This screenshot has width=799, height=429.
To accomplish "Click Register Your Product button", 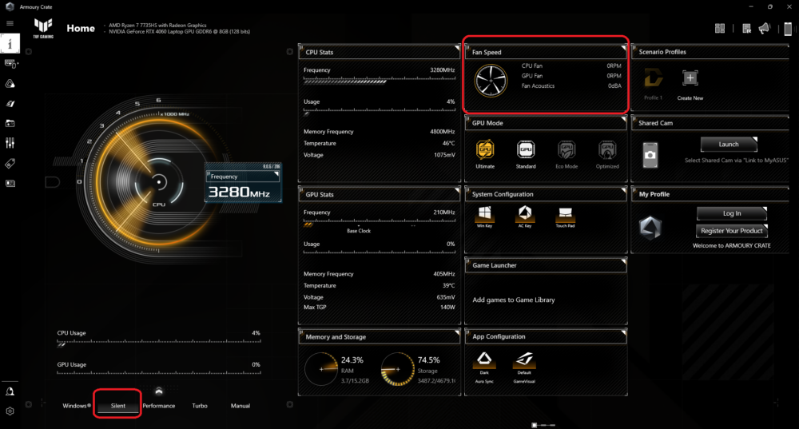I will [x=732, y=231].
